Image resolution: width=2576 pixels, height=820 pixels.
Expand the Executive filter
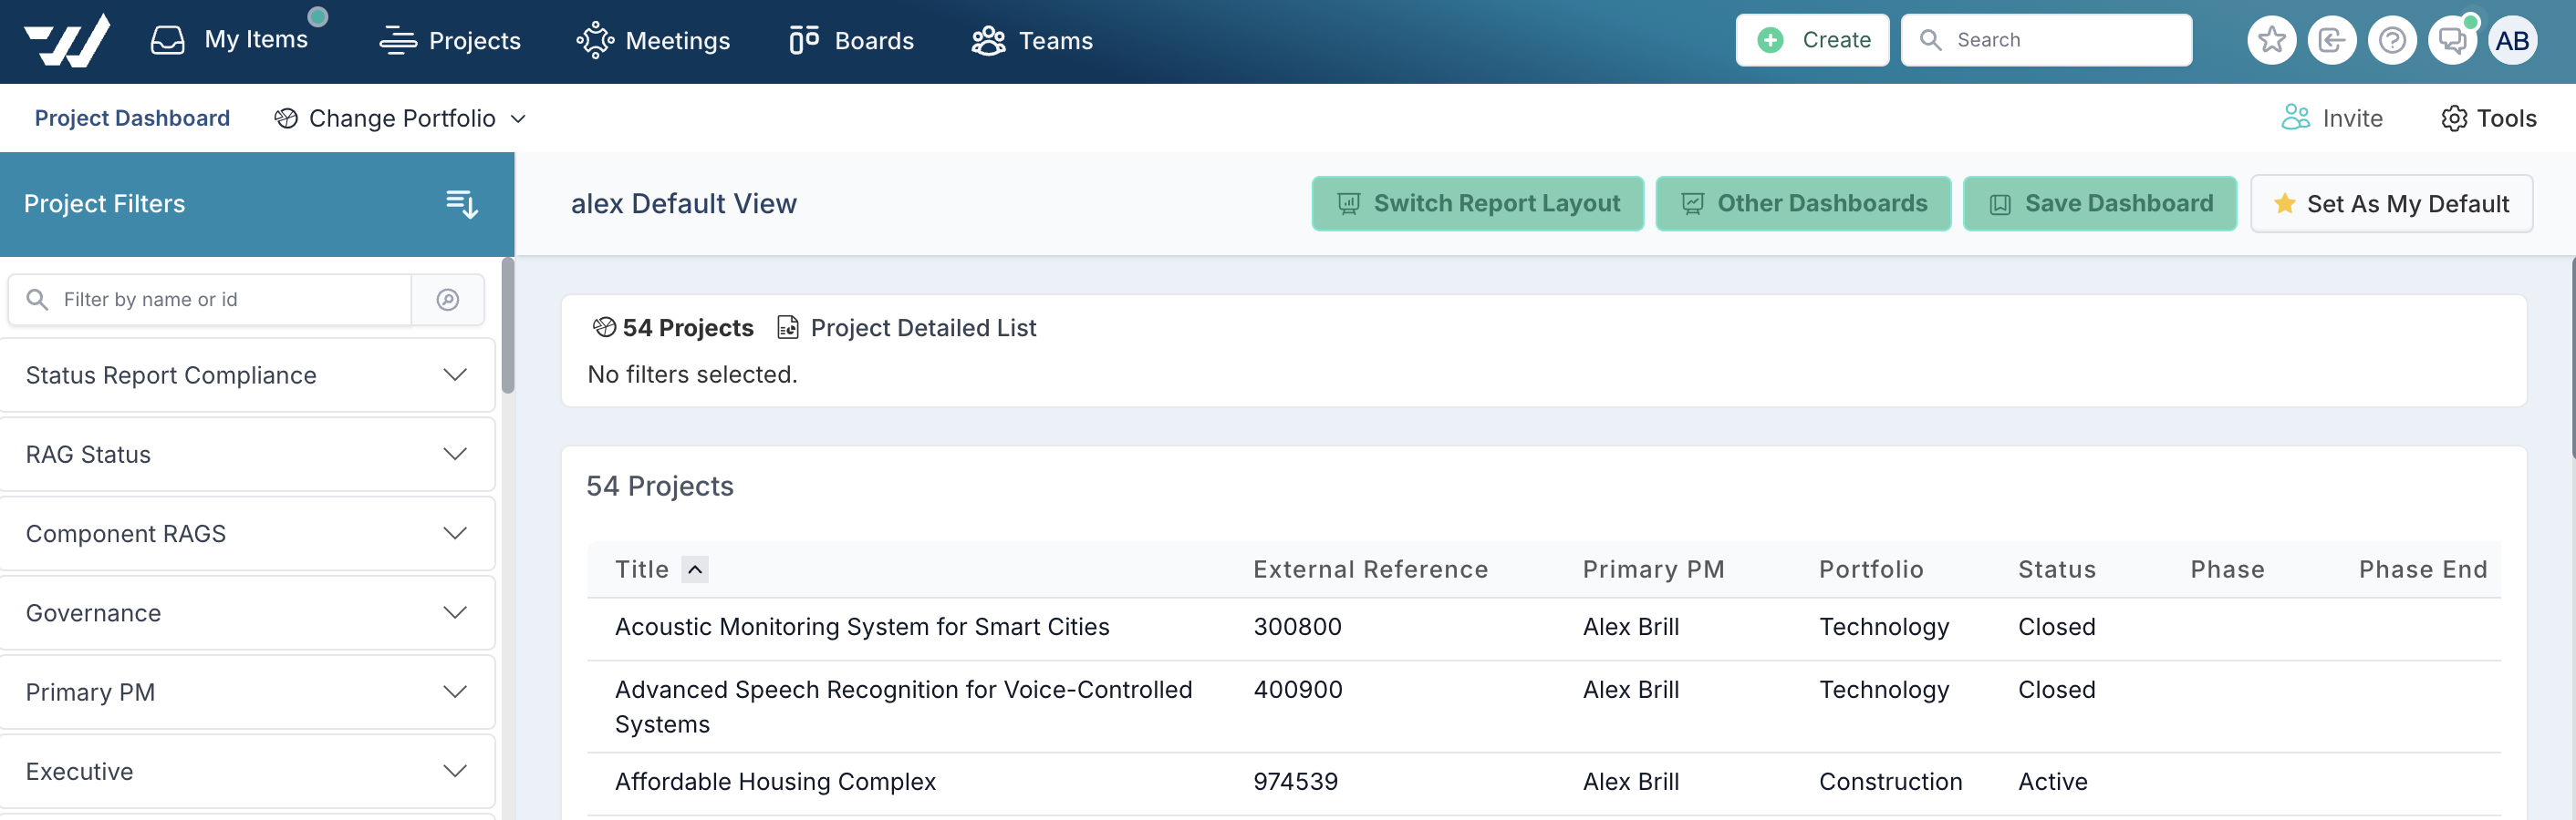click(247, 771)
